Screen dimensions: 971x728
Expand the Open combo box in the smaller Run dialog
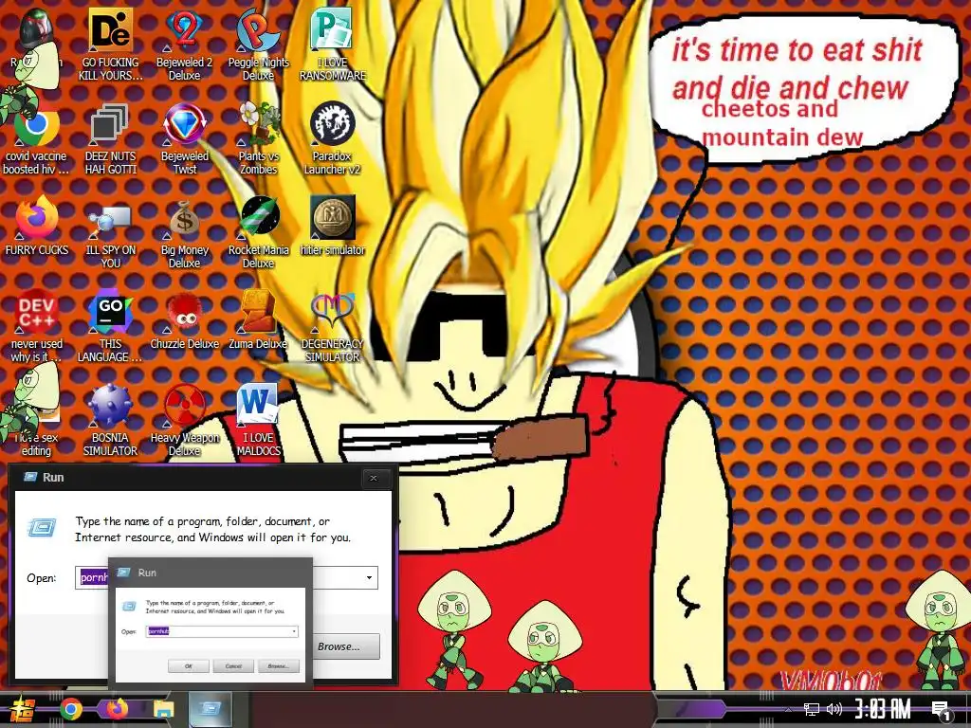point(294,631)
